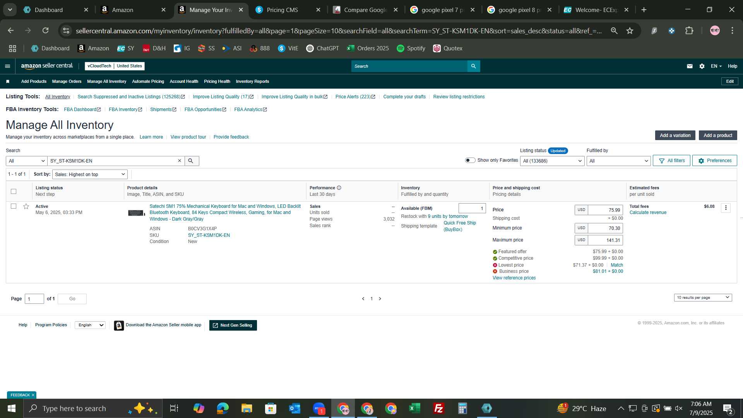Reload the page with the browser refresh icon
This screenshot has height=418, width=743.
point(46,31)
